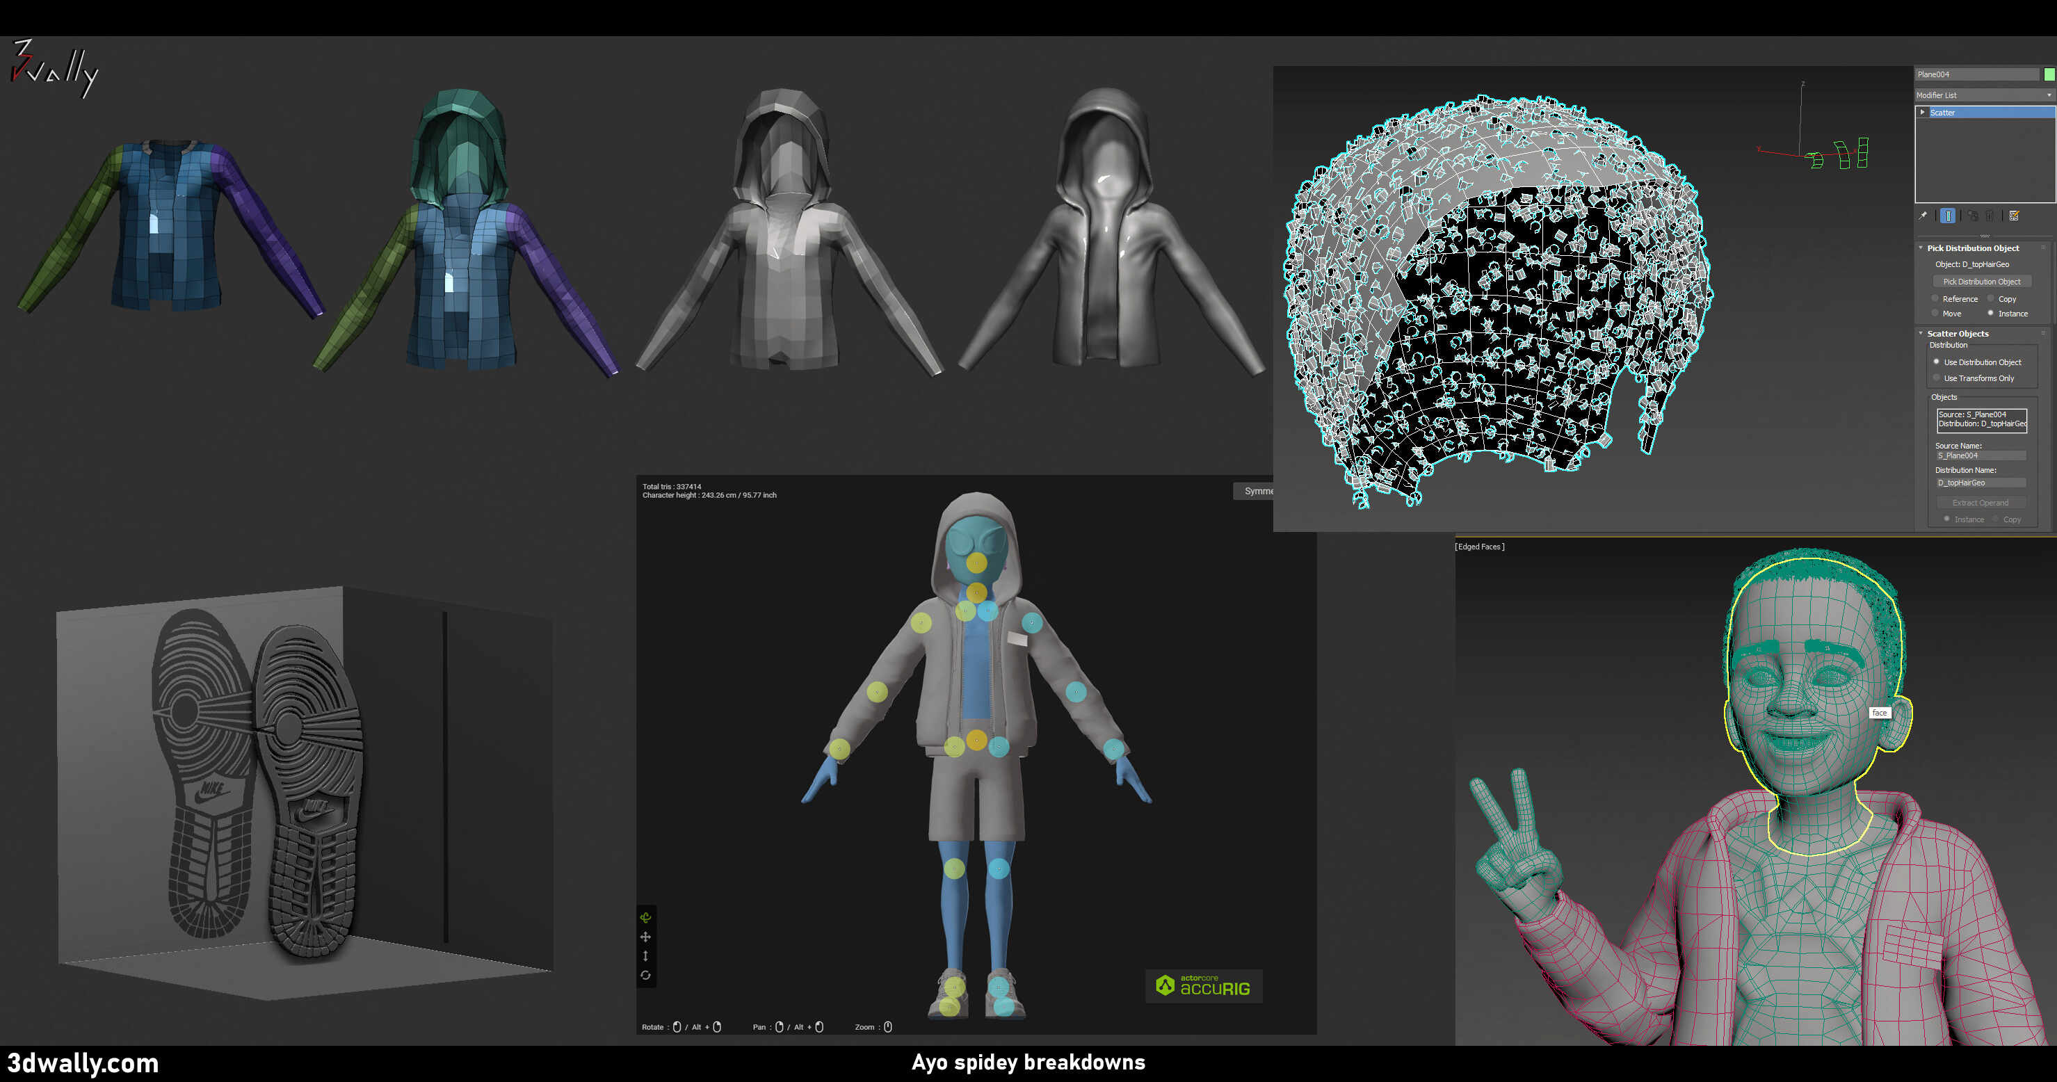Click the configure modifier sets icon

pyautogui.click(x=2014, y=216)
